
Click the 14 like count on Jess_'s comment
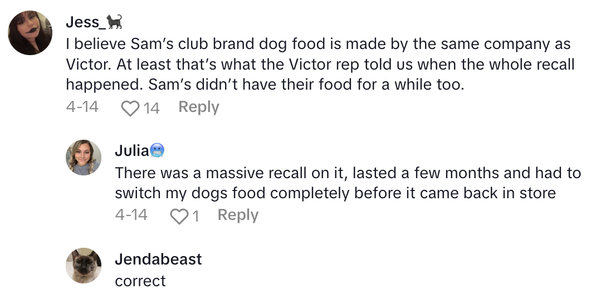point(152,107)
